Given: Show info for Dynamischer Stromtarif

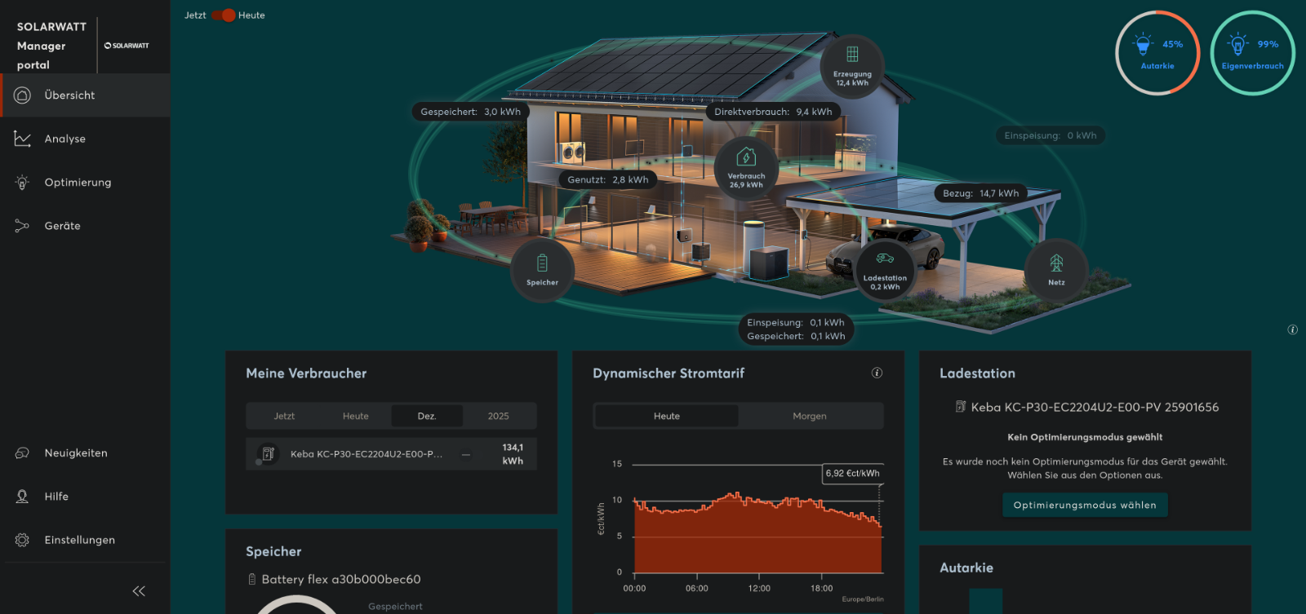Looking at the screenshot, I should click(x=877, y=373).
